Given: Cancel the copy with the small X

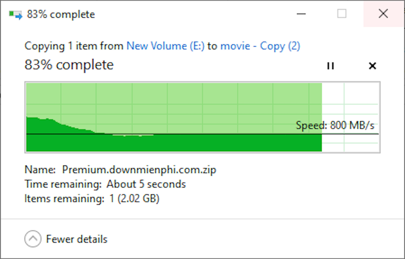Looking at the screenshot, I should [372, 65].
